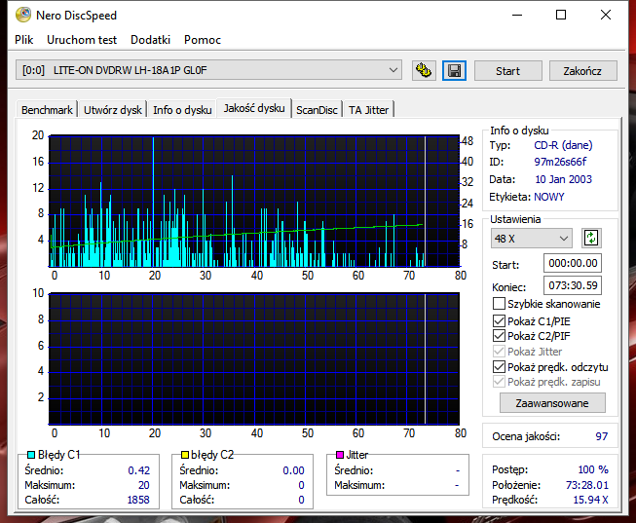Select the Jakość dysku tab

tap(254, 108)
